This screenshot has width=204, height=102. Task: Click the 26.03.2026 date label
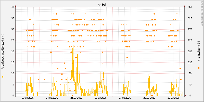coord(100,98)
